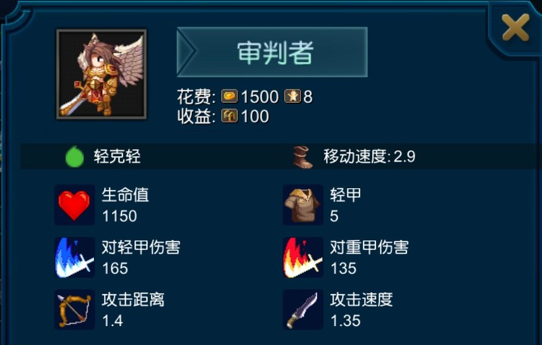Select the 移动速度: 2.9 label
This screenshot has height=345, width=542.
[369, 157]
